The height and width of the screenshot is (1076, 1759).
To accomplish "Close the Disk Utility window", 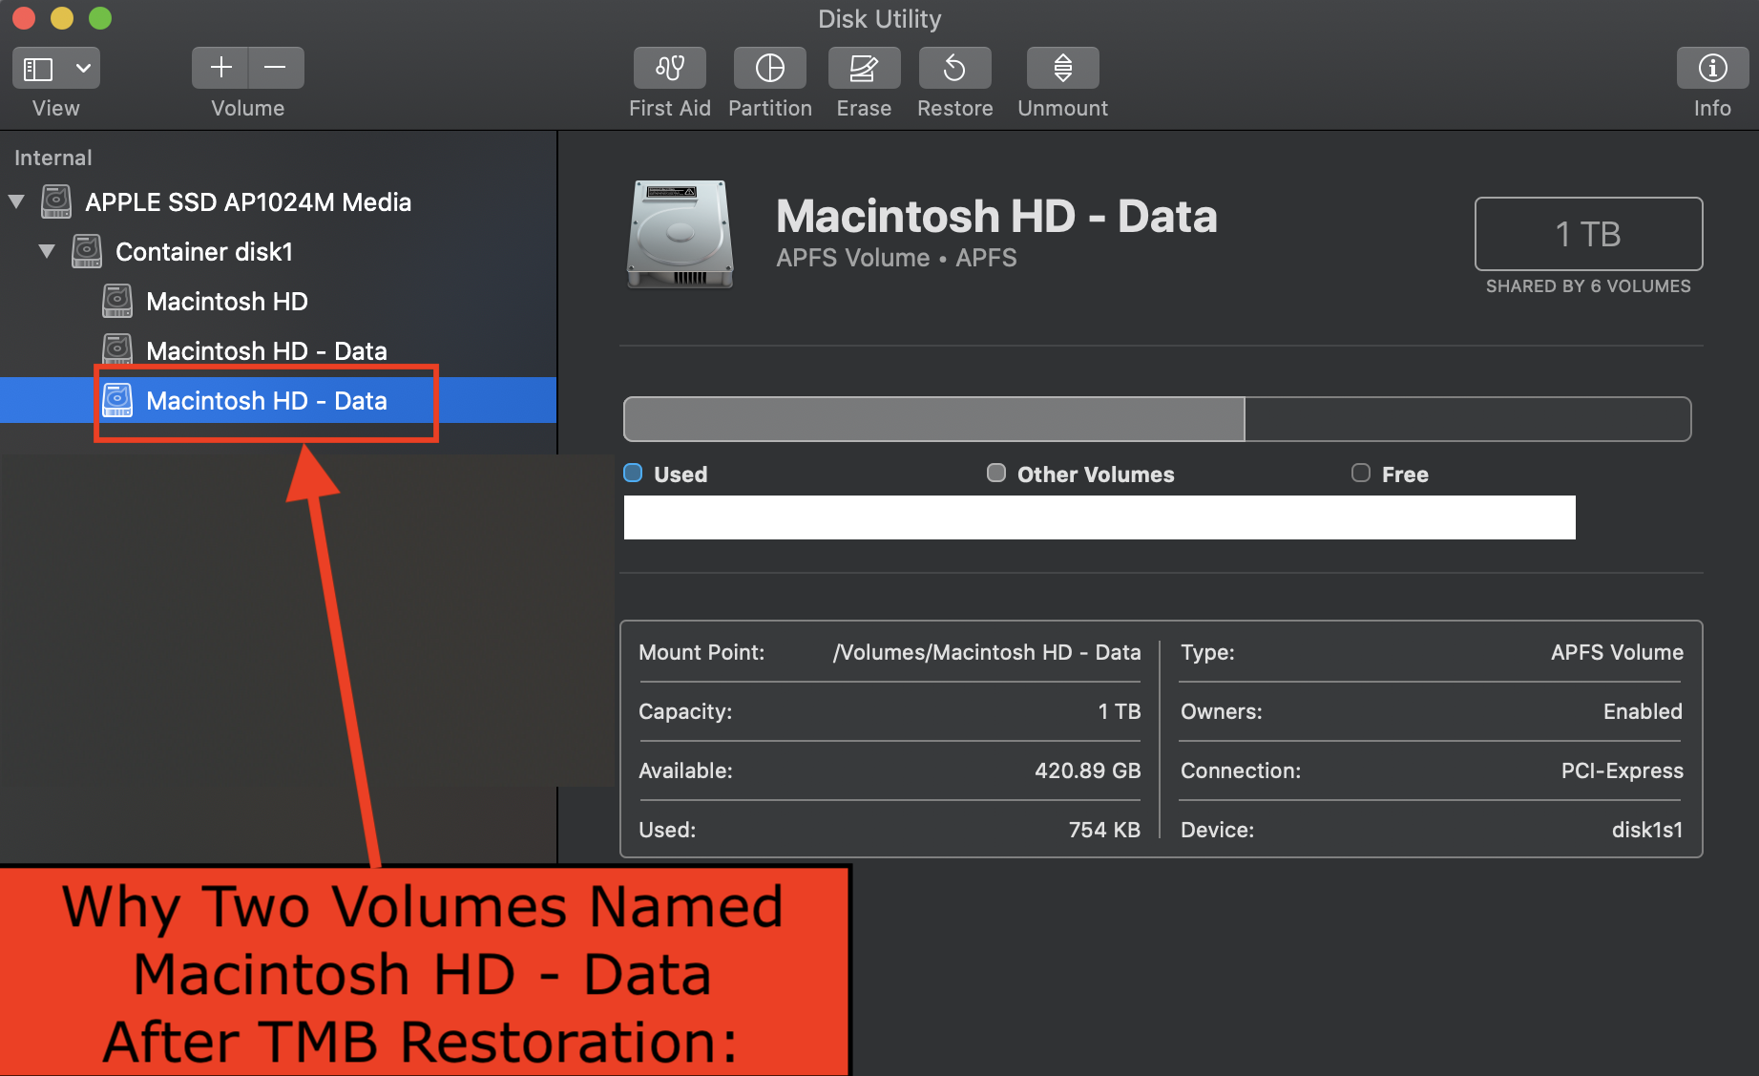I will pyautogui.click(x=23, y=17).
